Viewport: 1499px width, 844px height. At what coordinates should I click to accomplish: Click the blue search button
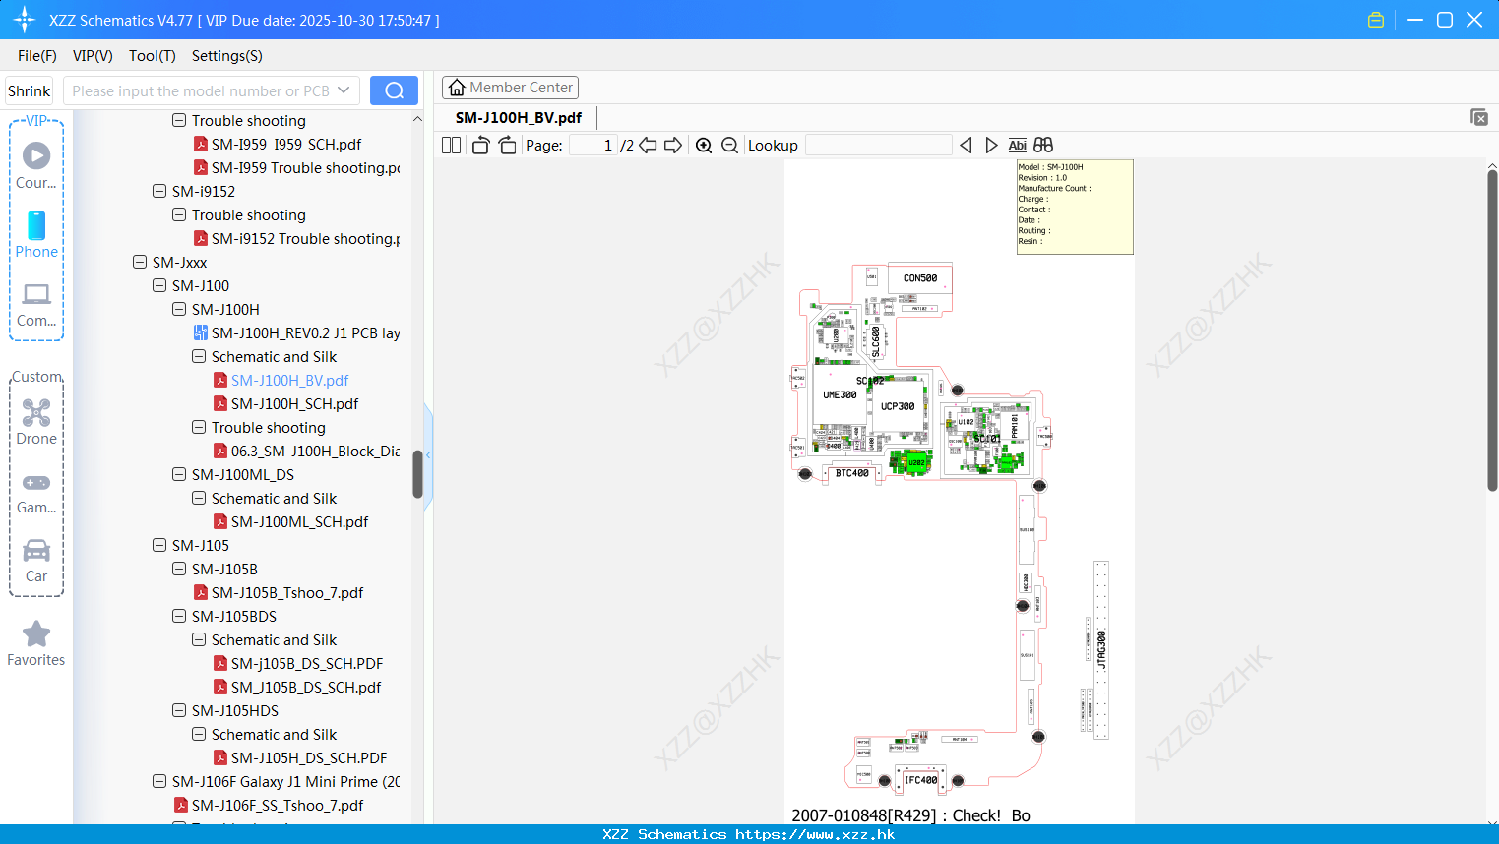tap(394, 90)
